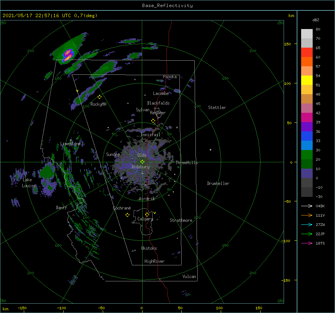335x313 pixels.
Task: Click the radar site diamond at map center
Action: pos(142,162)
